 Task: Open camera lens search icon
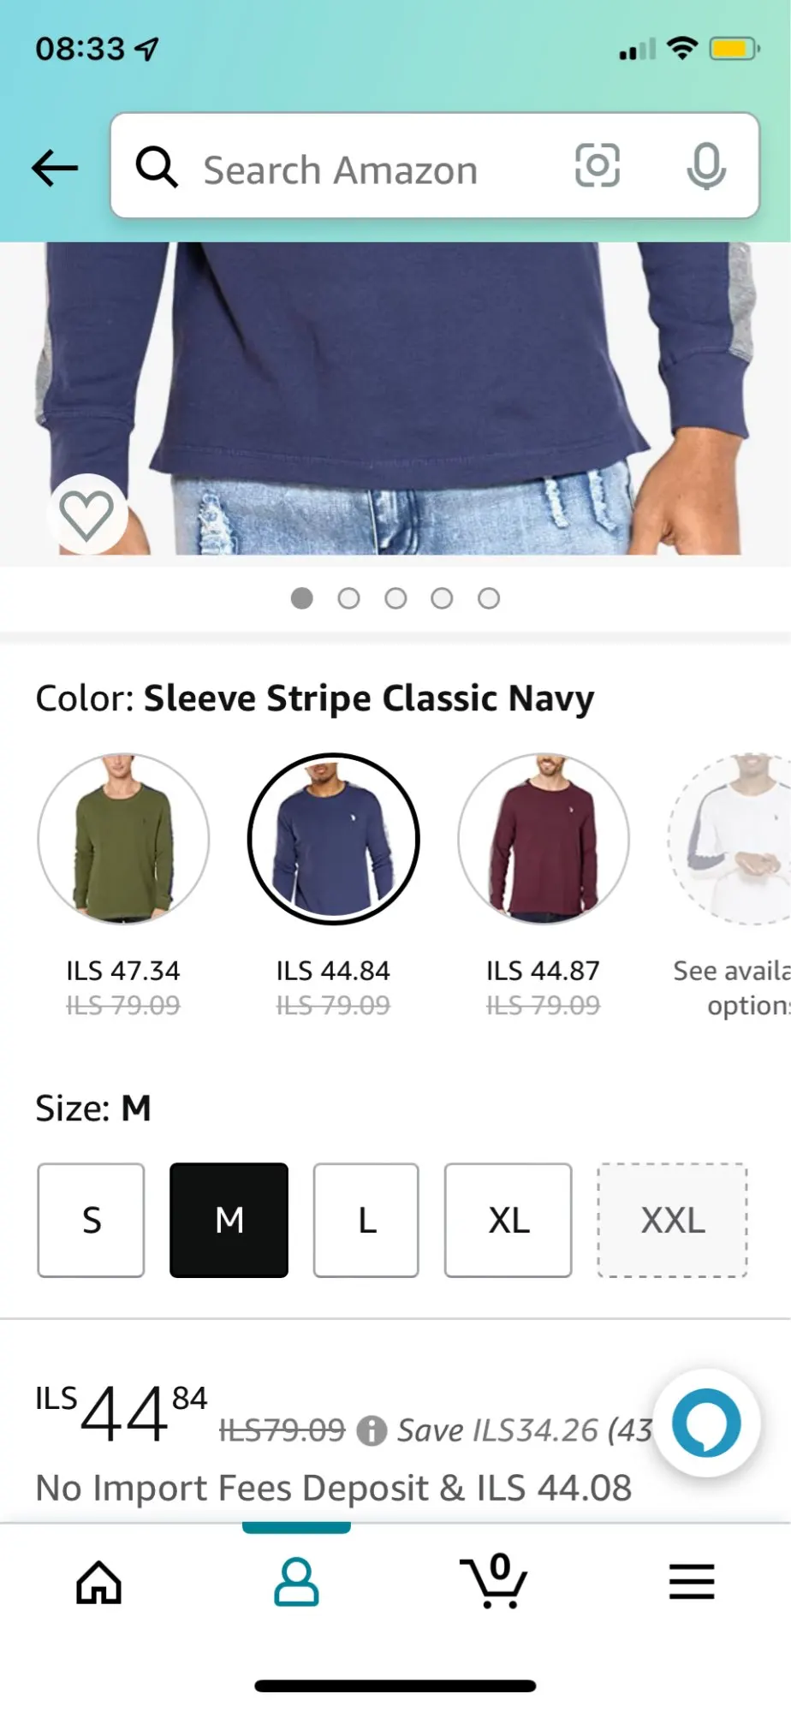click(597, 166)
